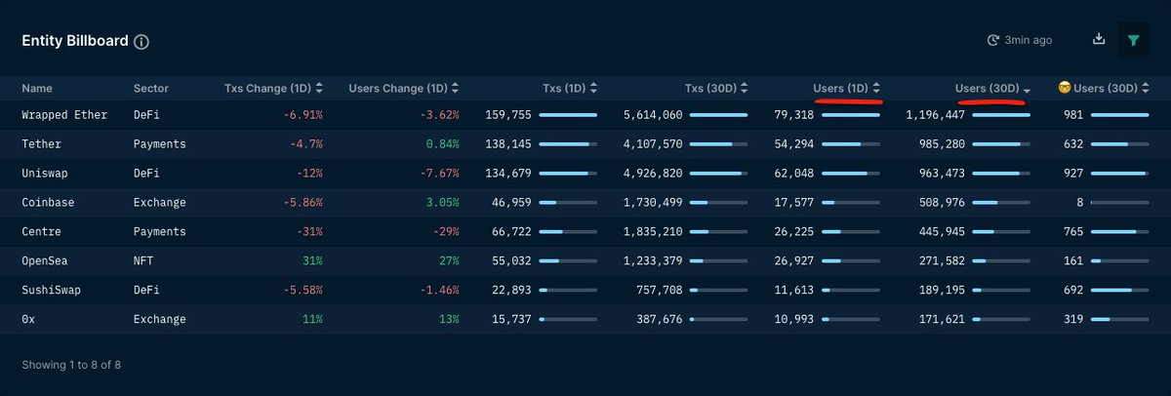Viewport: 1171px width, 396px height.
Task: Click OpenSea's 31% Txs change value
Action: click(311, 261)
